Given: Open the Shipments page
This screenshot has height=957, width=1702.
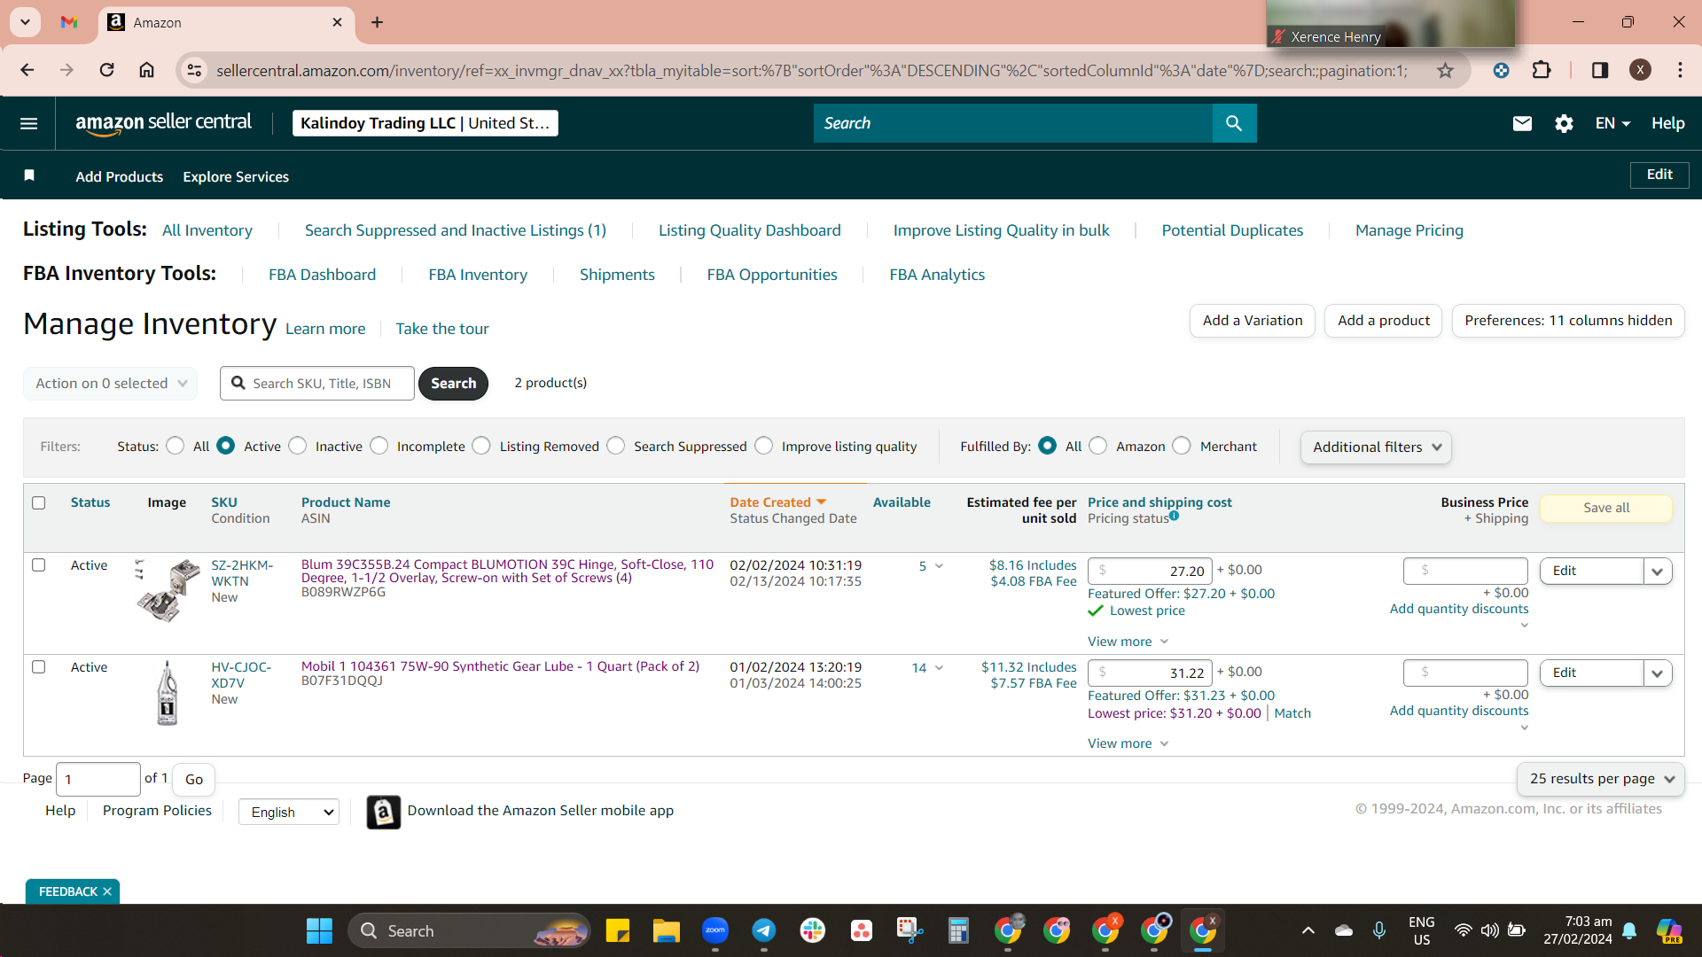Looking at the screenshot, I should (617, 275).
